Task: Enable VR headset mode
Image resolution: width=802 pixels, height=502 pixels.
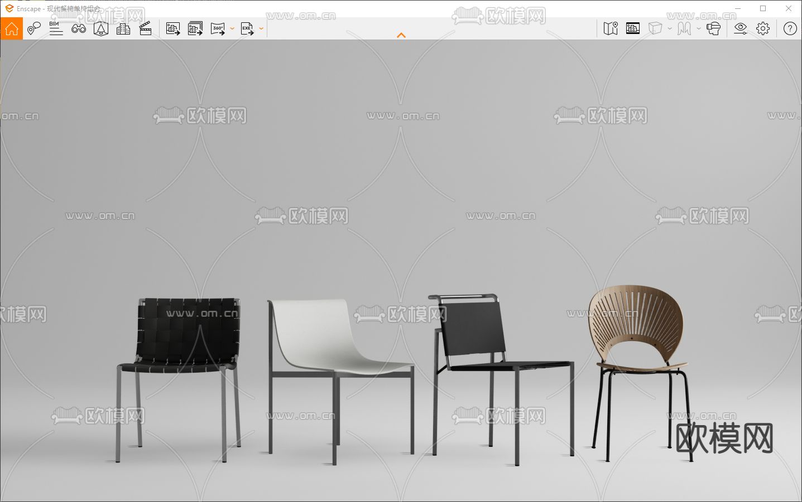Action: pos(713,28)
